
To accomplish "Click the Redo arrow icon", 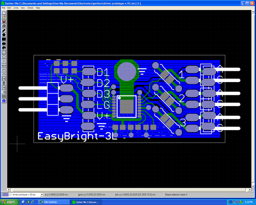I will 4,74.
